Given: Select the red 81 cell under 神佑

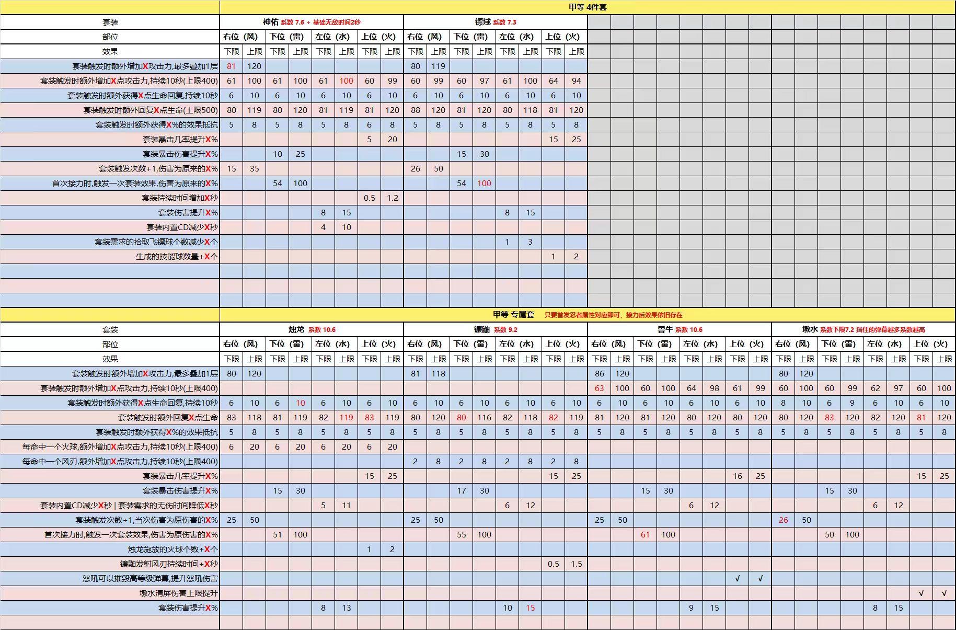Looking at the screenshot, I should (231, 66).
